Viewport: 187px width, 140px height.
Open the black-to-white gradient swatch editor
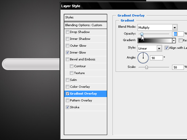tap(155, 41)
